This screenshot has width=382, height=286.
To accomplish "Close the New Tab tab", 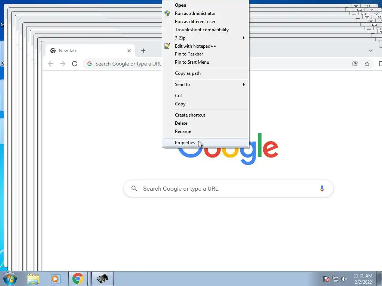I will (129, 51).
